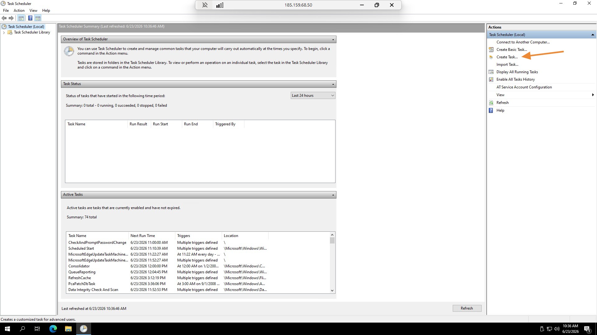Collapse the Task Status section
Screen dimensions: 597x335
333,84
